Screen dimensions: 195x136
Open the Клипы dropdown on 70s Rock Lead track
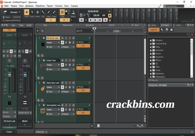coord(53,42)
